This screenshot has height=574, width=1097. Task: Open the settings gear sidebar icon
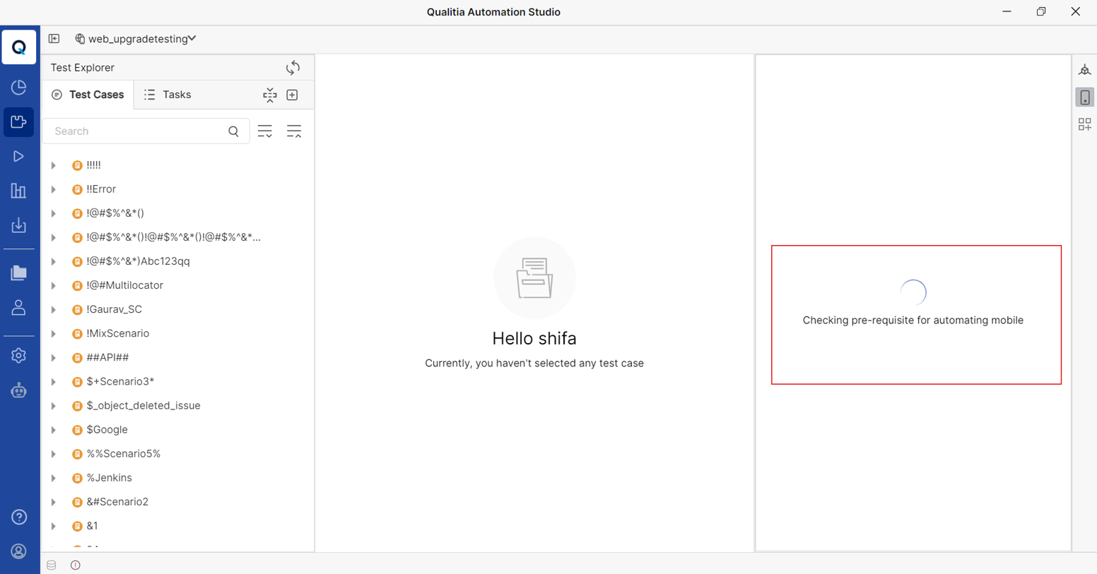click(19, 355)
